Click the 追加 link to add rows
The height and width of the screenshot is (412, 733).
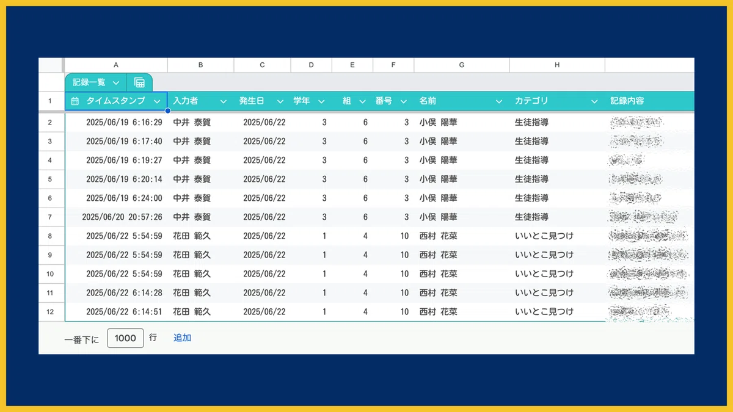[182, 338]
